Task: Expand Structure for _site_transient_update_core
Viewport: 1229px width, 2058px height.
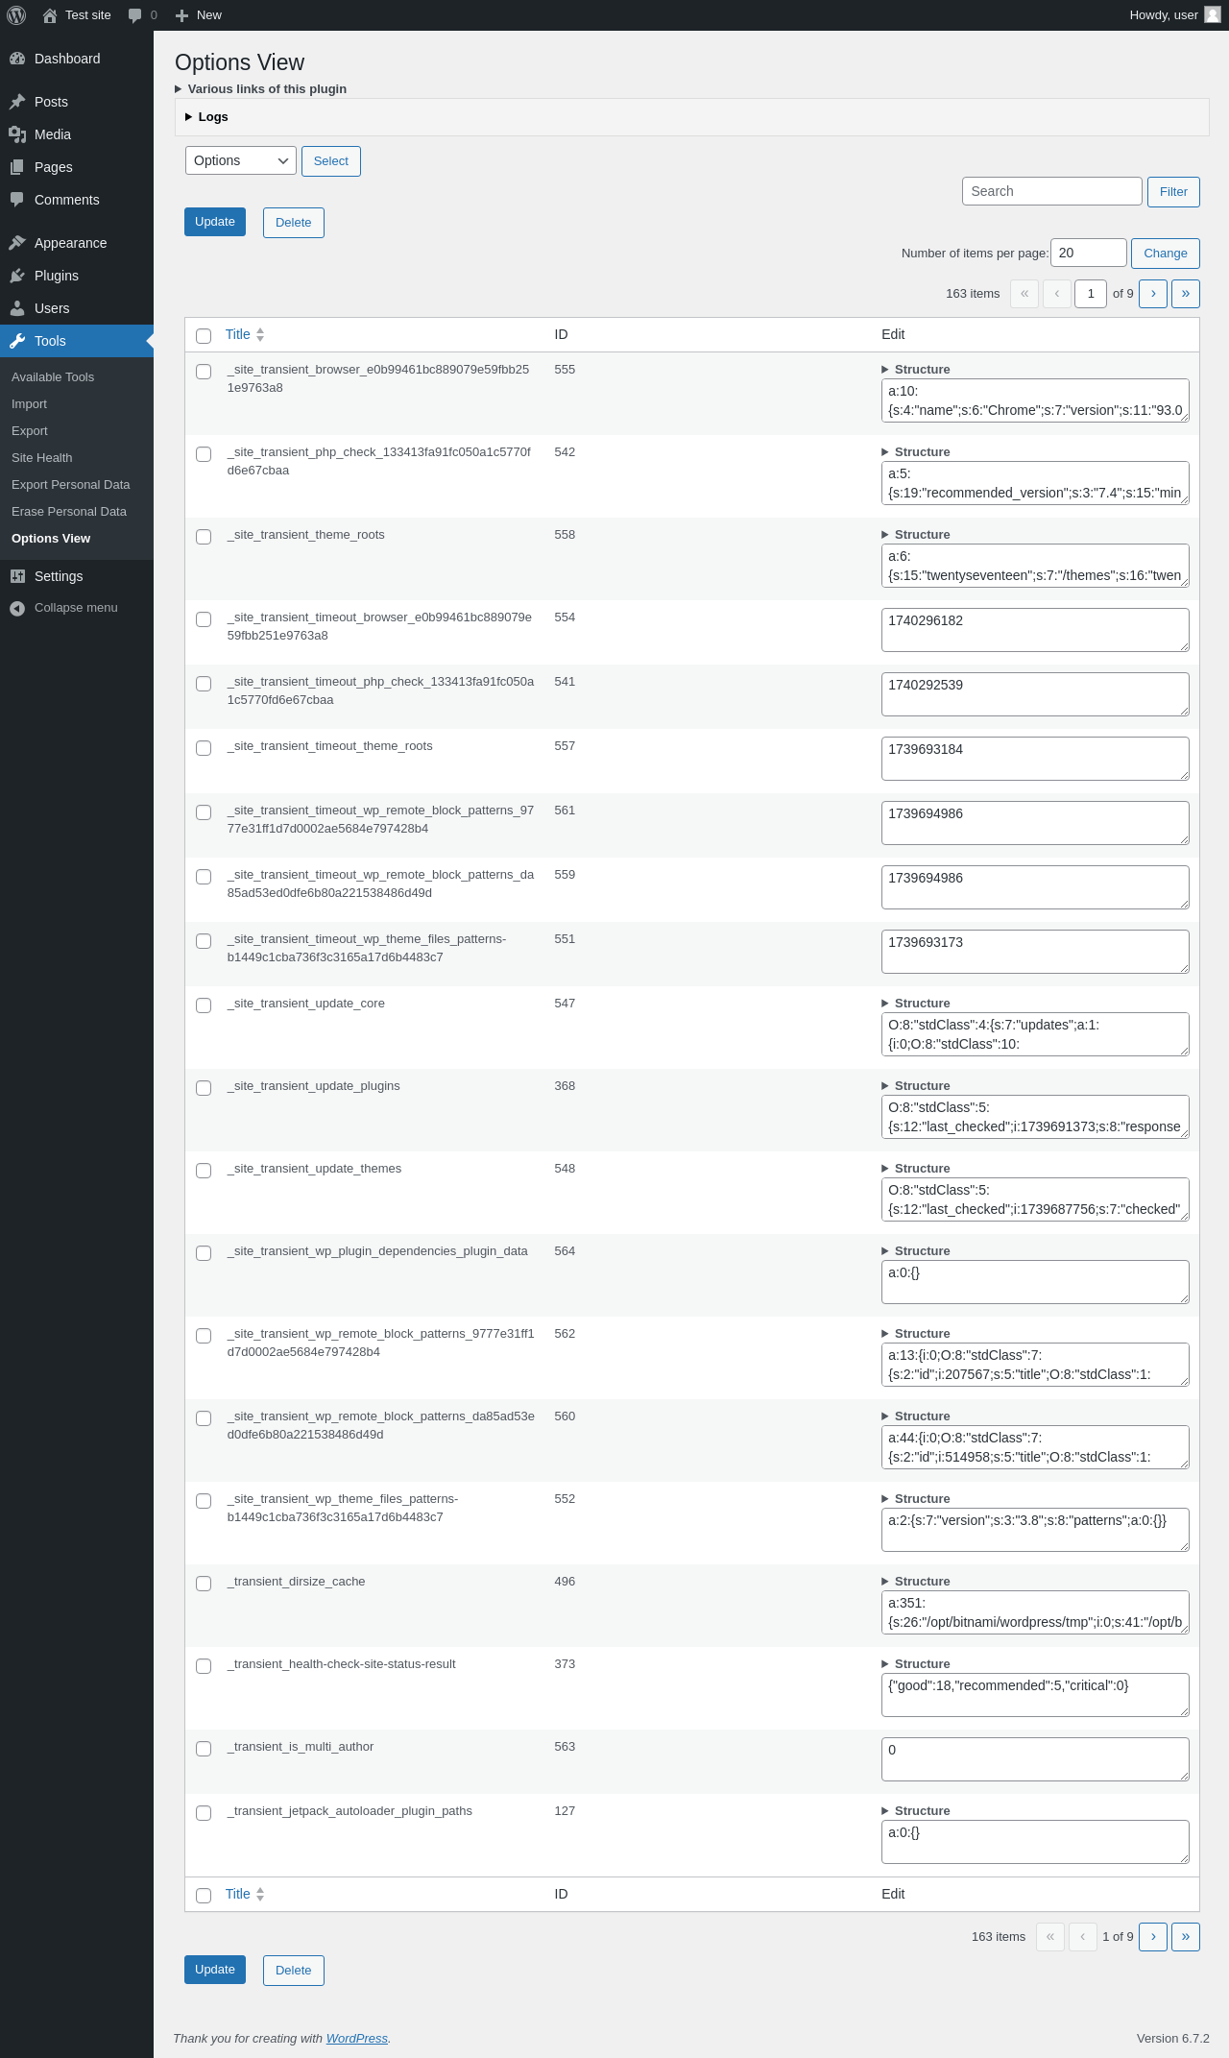Action: click(x=916, y=1004)
